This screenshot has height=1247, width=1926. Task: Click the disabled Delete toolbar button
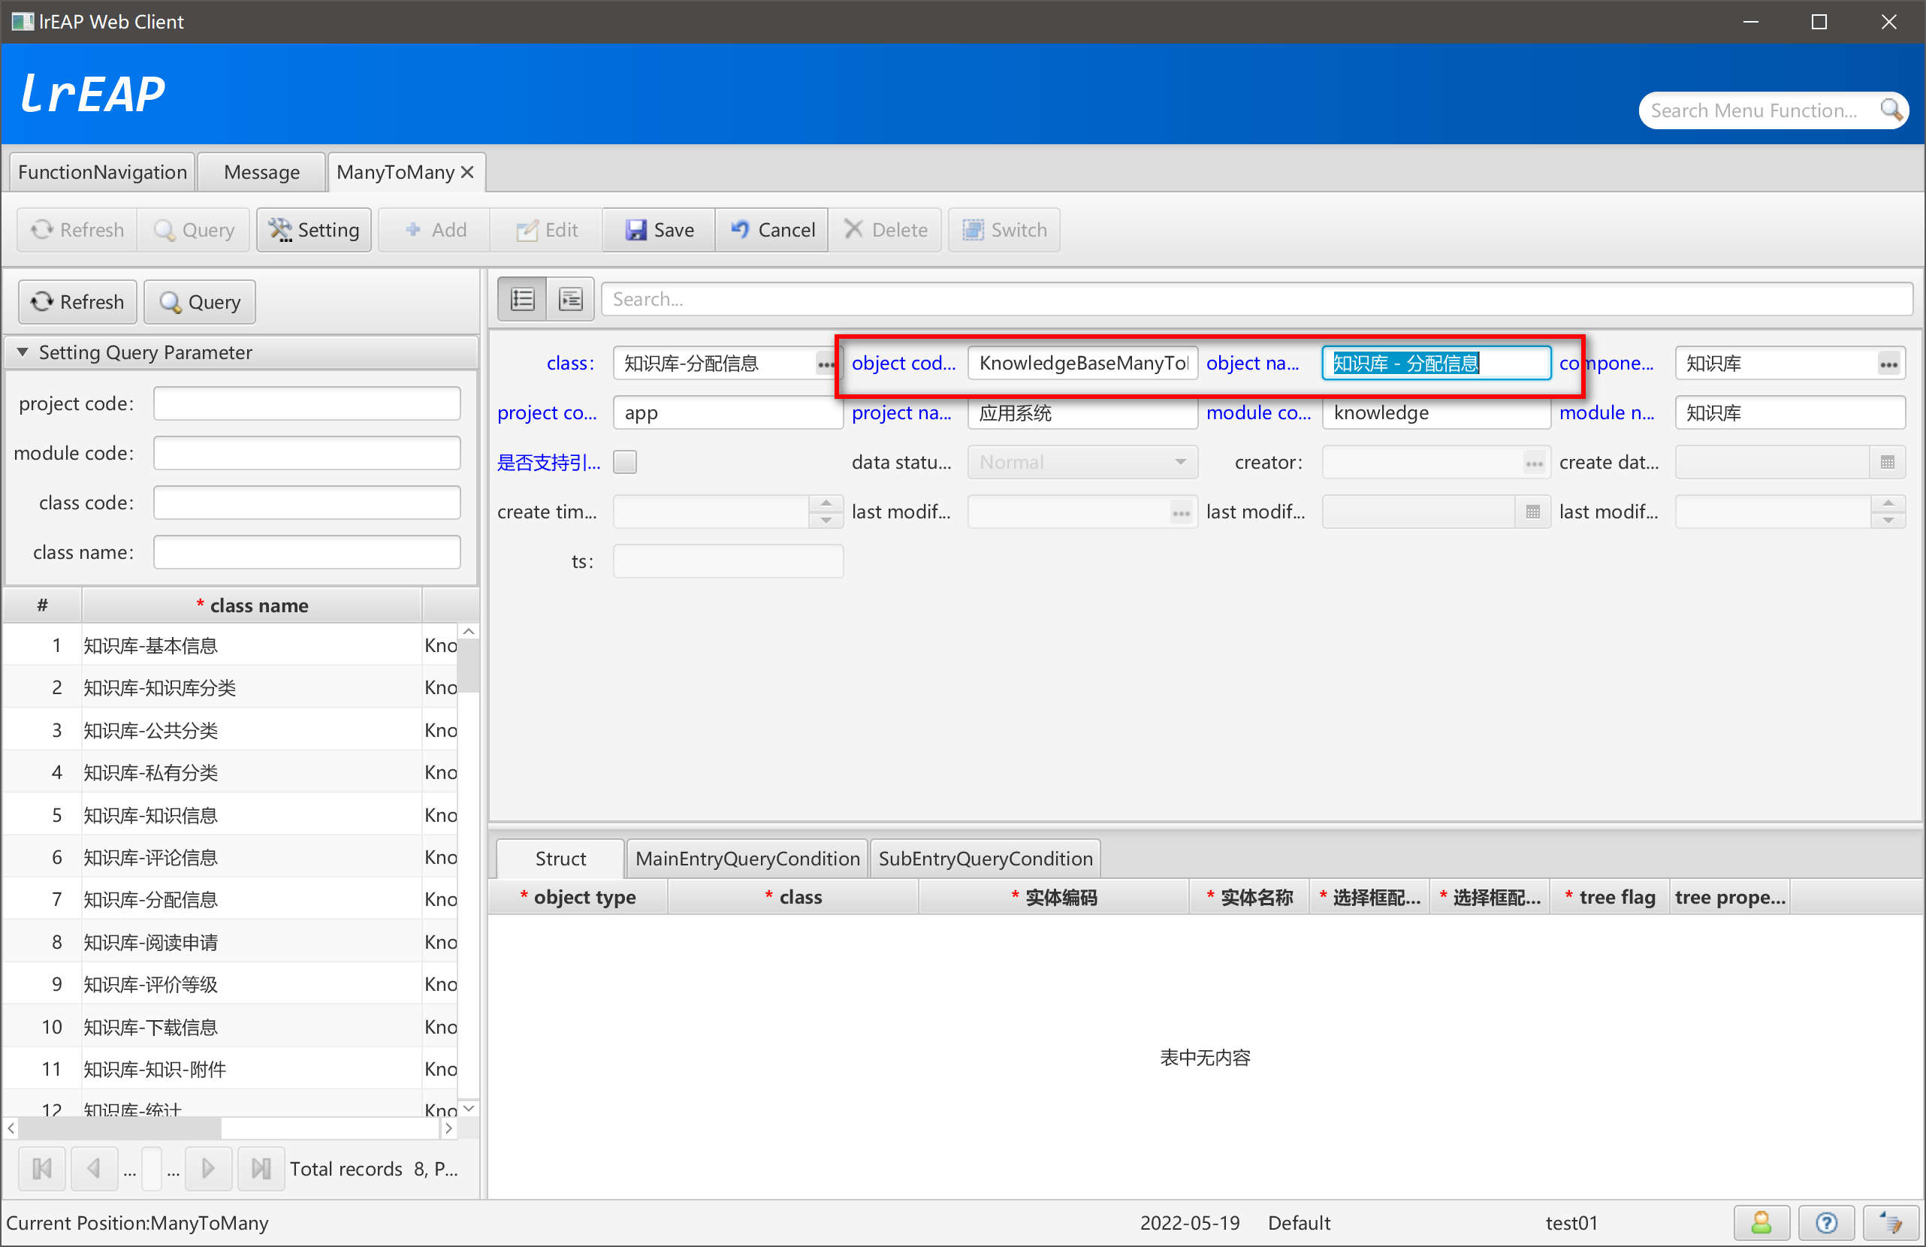[x=886, y=230]
